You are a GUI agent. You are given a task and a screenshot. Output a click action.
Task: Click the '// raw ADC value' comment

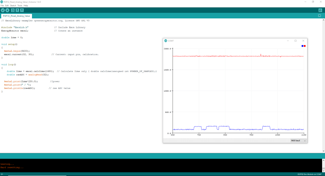pos(59,88)
